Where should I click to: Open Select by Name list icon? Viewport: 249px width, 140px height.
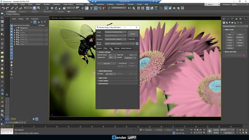[x=39, y=8]
